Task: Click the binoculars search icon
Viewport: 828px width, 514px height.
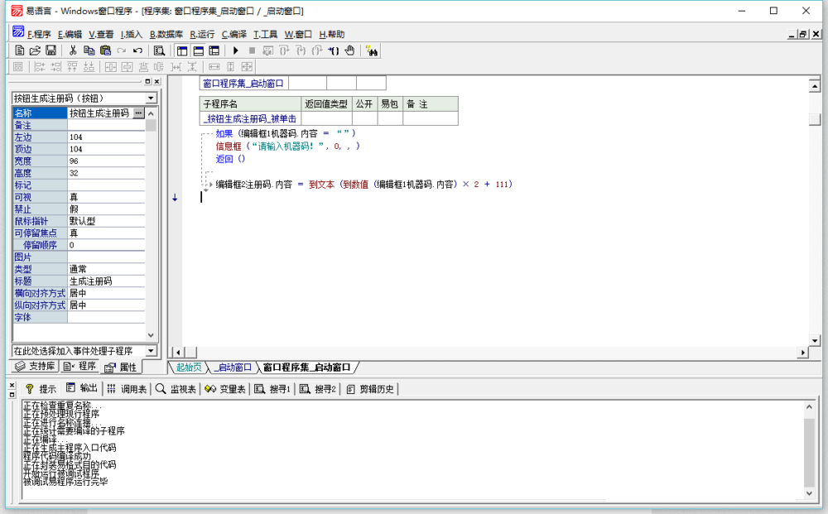Action: 372,50
